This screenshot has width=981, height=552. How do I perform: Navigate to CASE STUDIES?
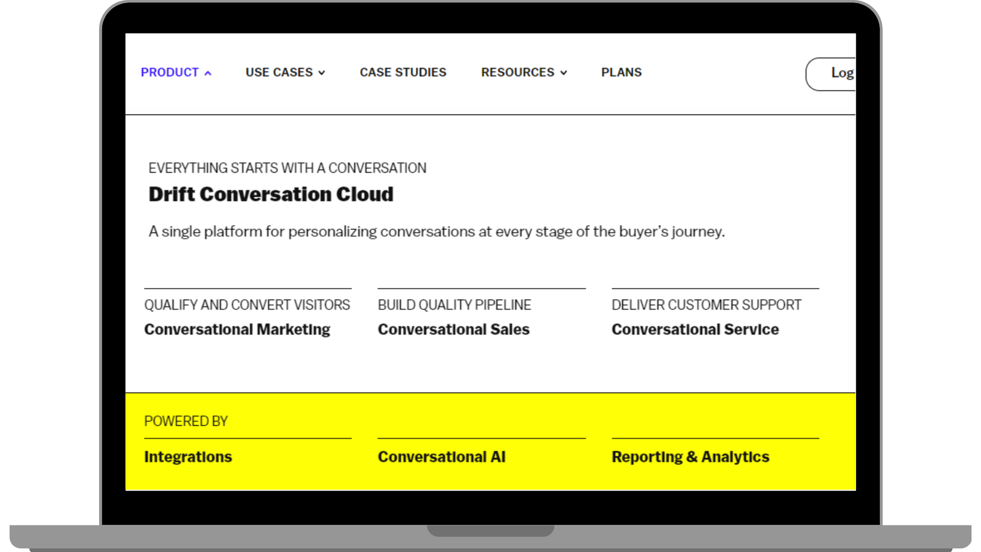[x=403, y=72]
